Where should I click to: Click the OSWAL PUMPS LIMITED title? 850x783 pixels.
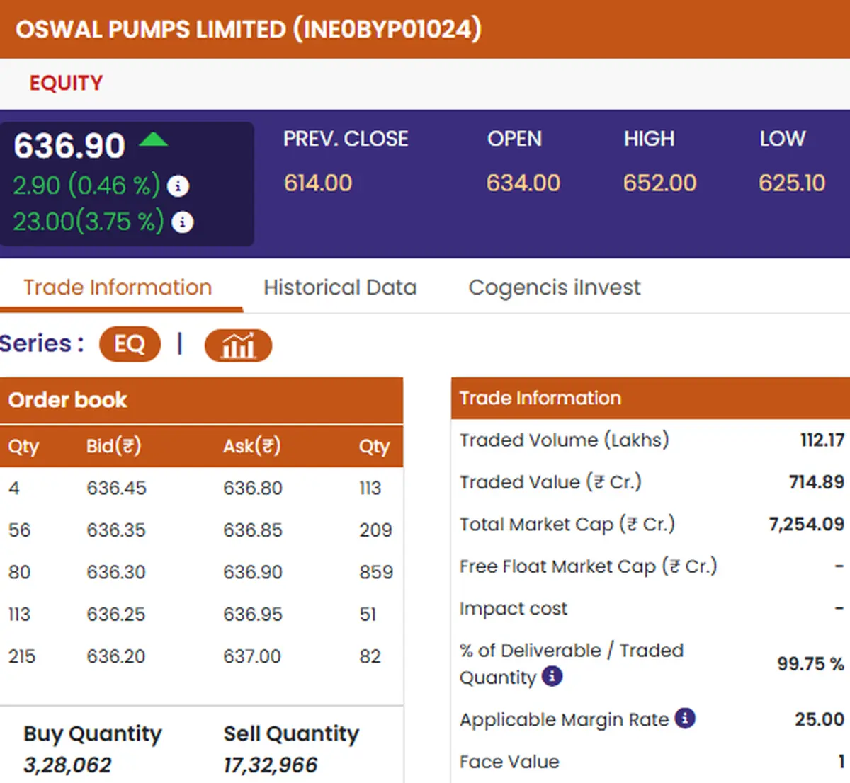(x=249, y=29)
